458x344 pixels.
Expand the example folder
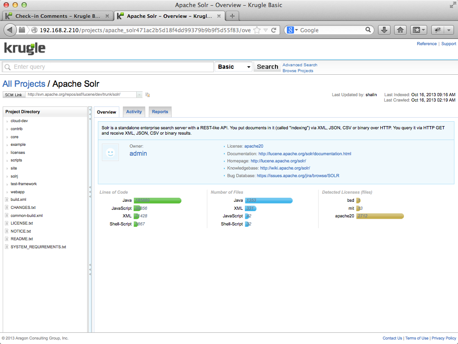[7, 144]
